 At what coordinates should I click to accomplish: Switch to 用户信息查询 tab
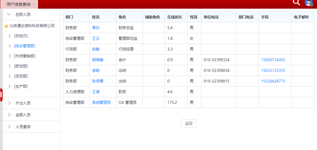(18, 4)
